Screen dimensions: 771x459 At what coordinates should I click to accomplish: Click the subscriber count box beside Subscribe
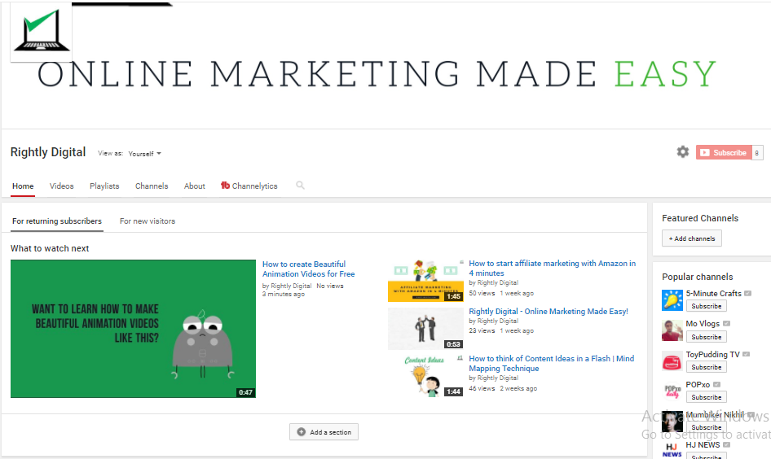click(x=757, y=153)
